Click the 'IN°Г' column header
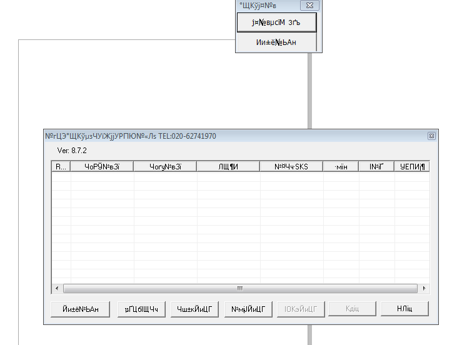The height and width of the screenshot is (345, 452). point(376,166)
